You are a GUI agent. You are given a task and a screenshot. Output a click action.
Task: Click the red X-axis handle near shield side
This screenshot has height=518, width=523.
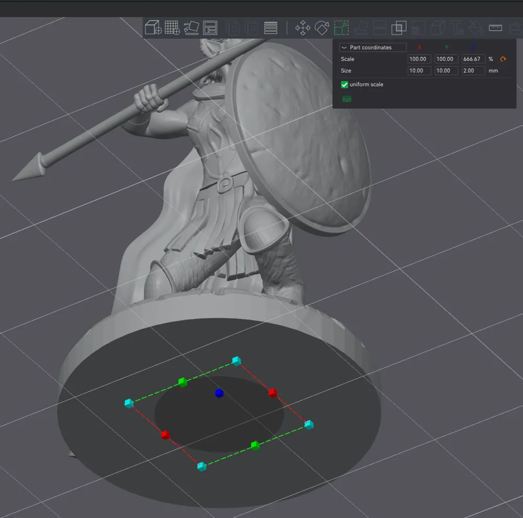pyautogui.click(x=273, y=392)
